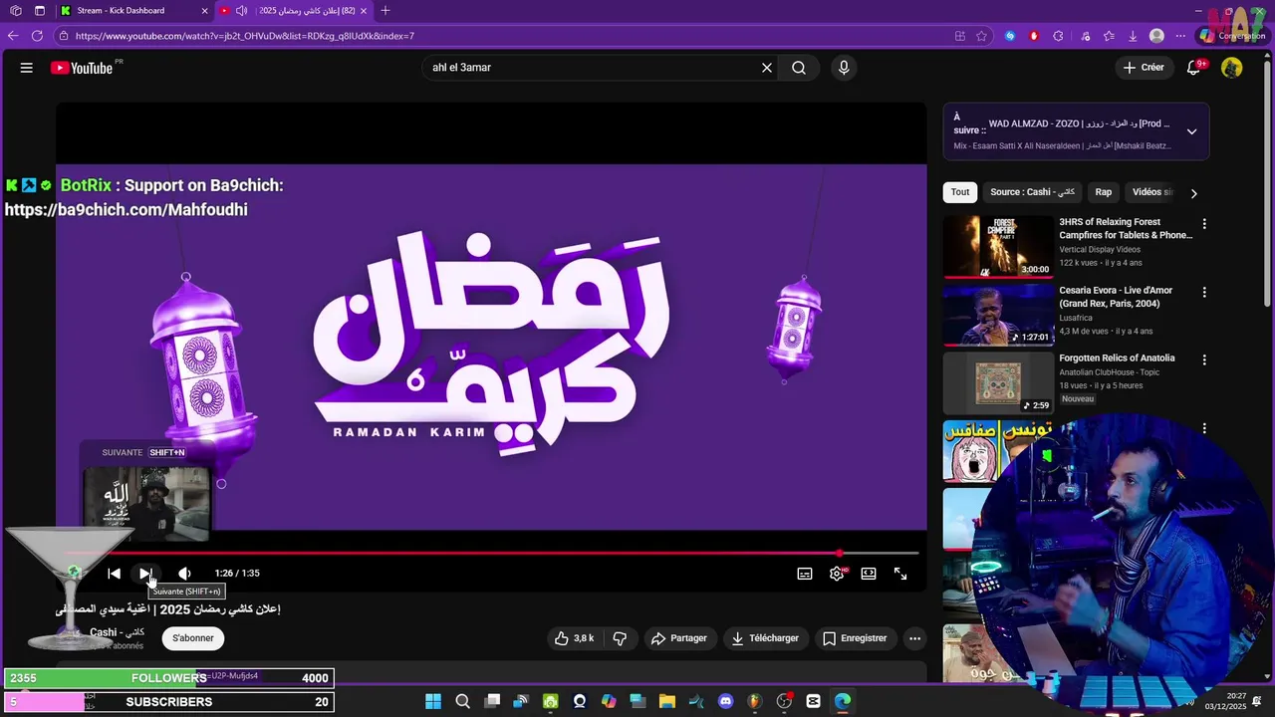Image resolution: width=1275 pixels, height=717 pixels.
Task: Share the video with Partager
Action: 679,638
